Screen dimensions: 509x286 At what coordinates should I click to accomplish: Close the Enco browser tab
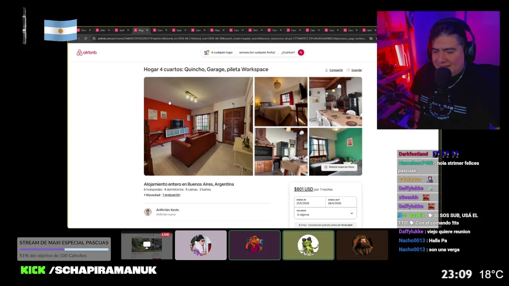90,30
